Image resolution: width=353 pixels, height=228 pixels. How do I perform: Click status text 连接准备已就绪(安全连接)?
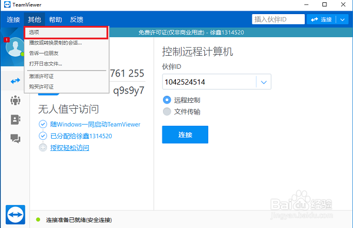tap(79, 220)
